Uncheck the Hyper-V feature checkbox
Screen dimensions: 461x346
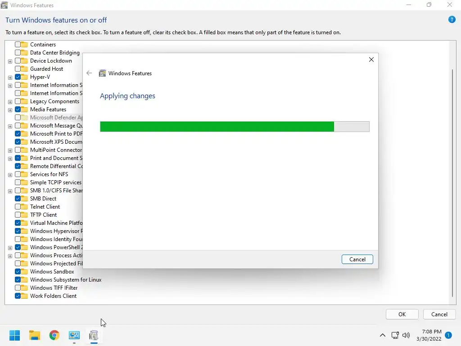pyautogui.click(x=18, y=77)
